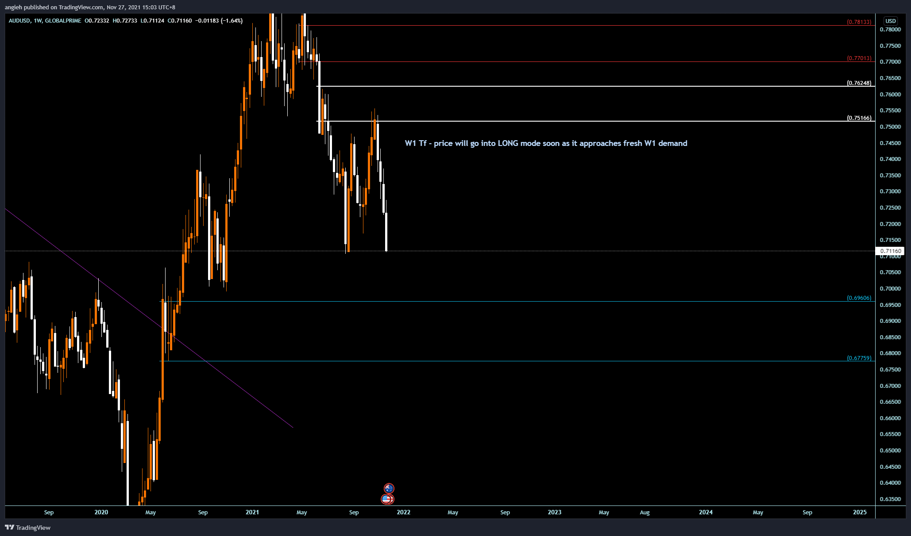Screen dimensions: 911x536
Task: Click the purple descending trendline
Action: coord(149,318)
